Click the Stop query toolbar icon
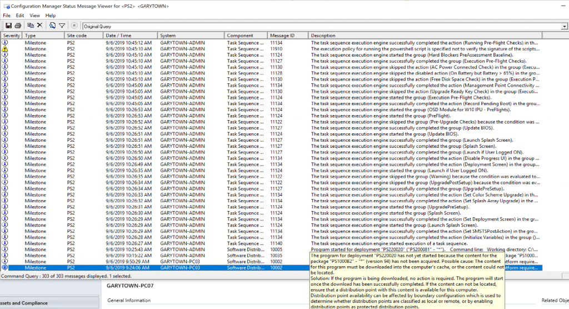The width and height of the screenshot is (569, 309). (74, 26)
